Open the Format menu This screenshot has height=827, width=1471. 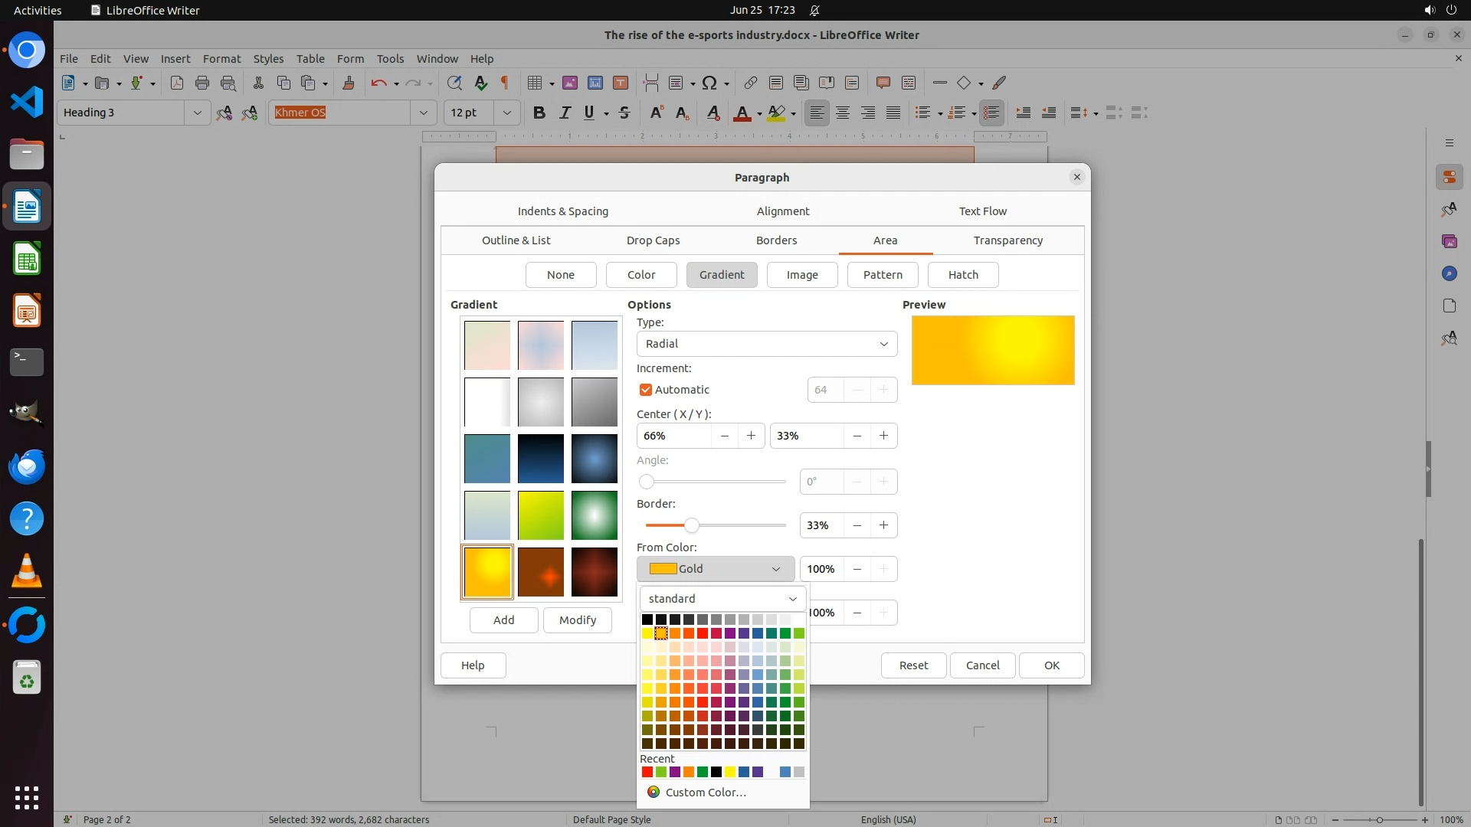pos(221,58)
